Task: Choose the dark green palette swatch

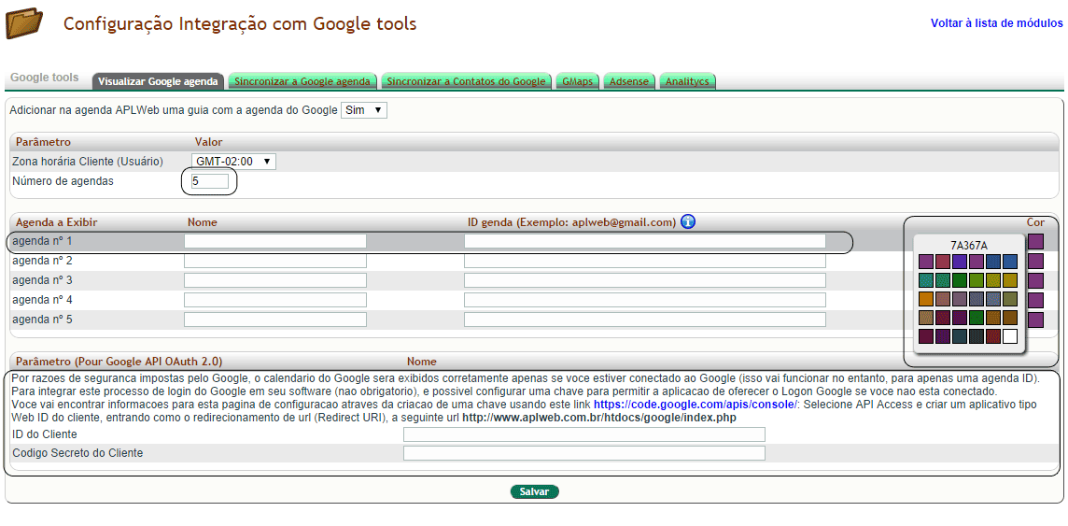Action: pos(960,280)
